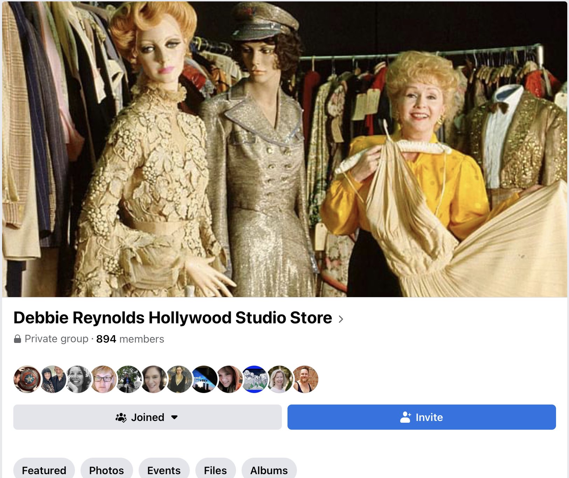
Task: Open the bearded man member avatar
Action: click(305, 379)
